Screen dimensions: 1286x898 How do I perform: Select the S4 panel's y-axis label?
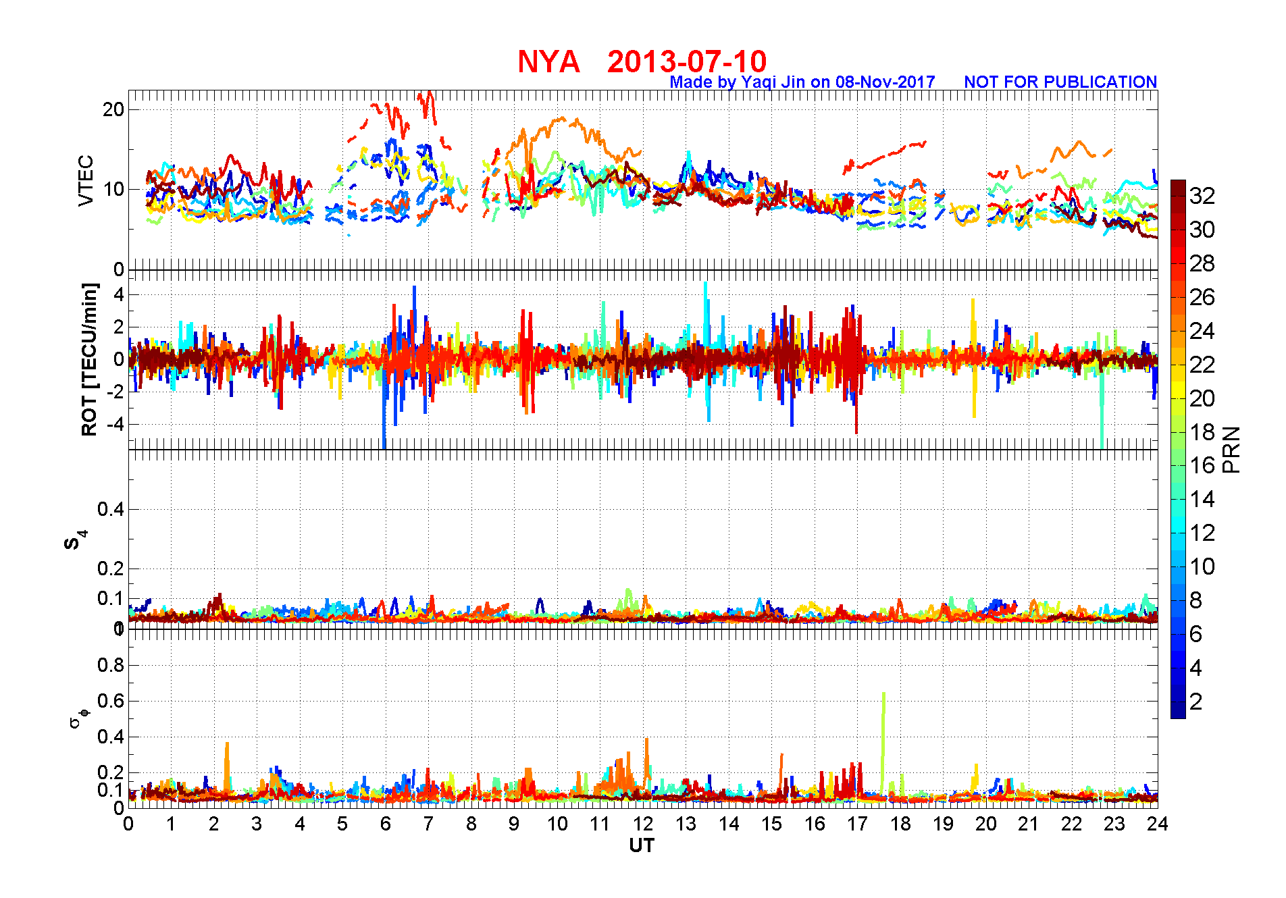coord(75,540)
